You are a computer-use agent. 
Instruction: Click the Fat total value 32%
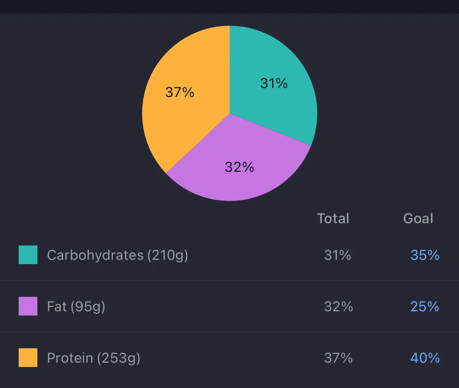pyautogui.click(x=338, y=307)
